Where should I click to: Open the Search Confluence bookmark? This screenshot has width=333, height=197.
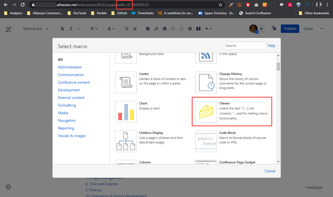[x=255, y=13]
